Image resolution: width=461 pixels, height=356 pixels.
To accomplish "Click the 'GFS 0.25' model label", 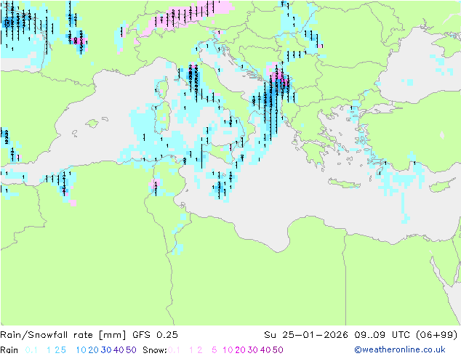I will (x=155, y=334).
